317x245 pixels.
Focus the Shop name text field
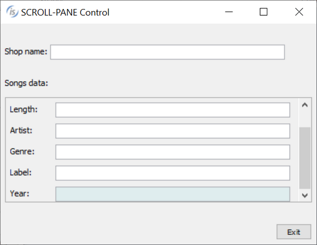coord(167,52)
